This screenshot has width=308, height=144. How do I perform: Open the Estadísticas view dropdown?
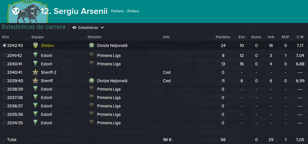tap(88, 28)
